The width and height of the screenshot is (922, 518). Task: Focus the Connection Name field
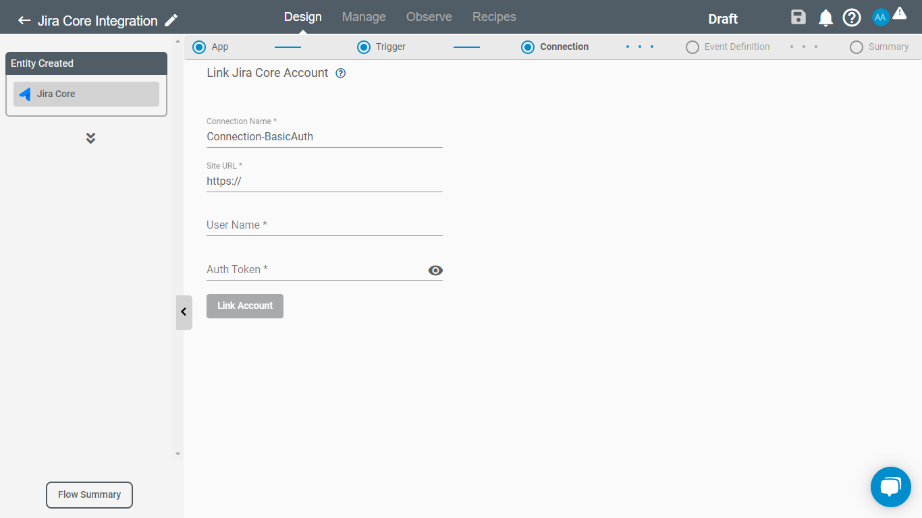point(325,136)
